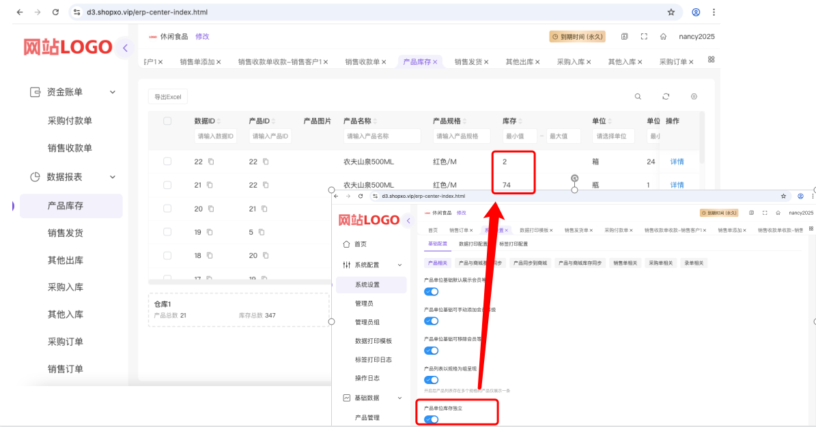Tick the select-all checkbox in the table header
Image resolution: width=816 pixels, height=427 pixels.
(x=167, y=121)
